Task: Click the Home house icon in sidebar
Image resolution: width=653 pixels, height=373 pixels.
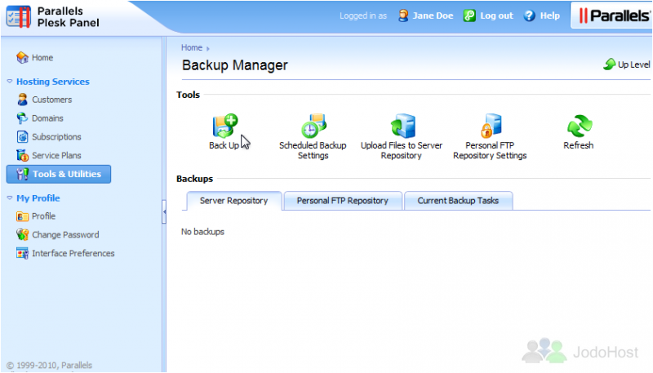Action: [22, 57]
